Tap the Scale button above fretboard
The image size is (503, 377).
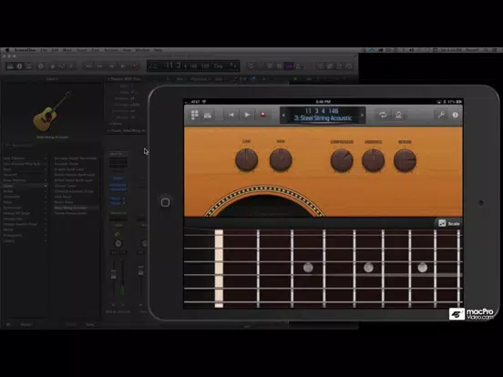[x=449, y=223]
